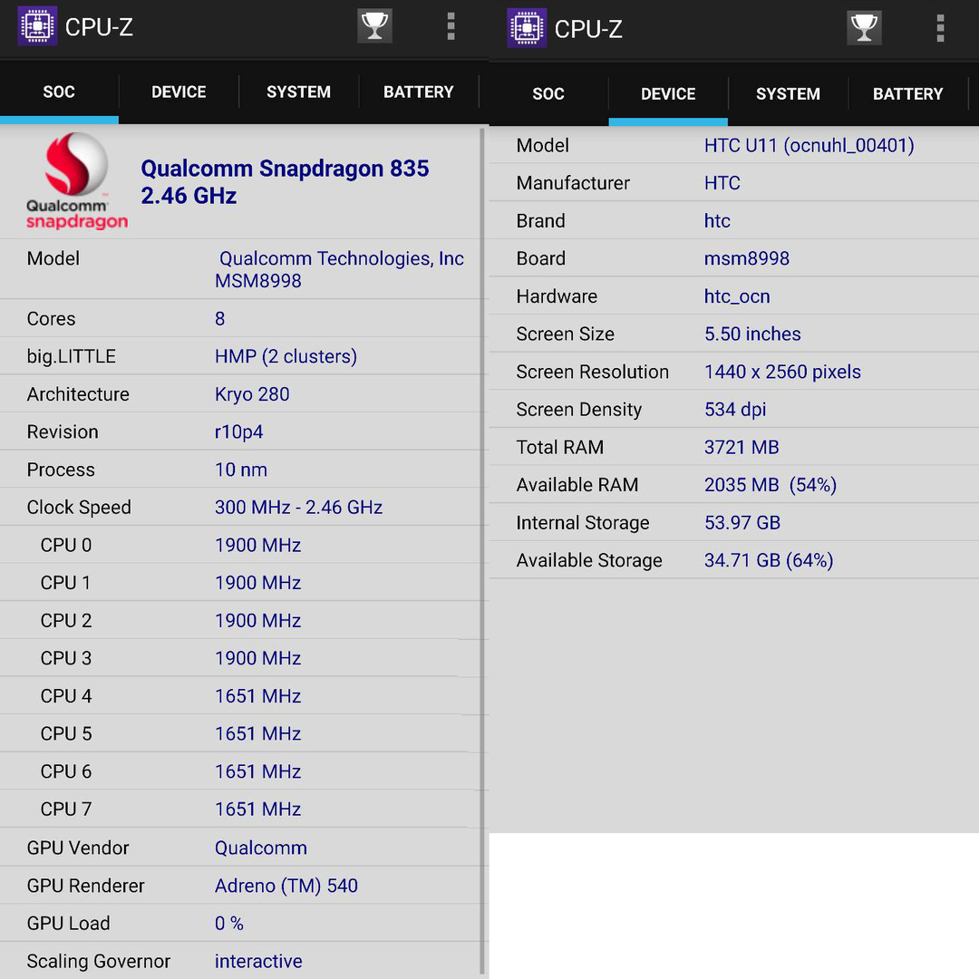979x979 pixels.
Task: Tap the Qualcomm Snapdragon logo
Action: coord(76,181)
